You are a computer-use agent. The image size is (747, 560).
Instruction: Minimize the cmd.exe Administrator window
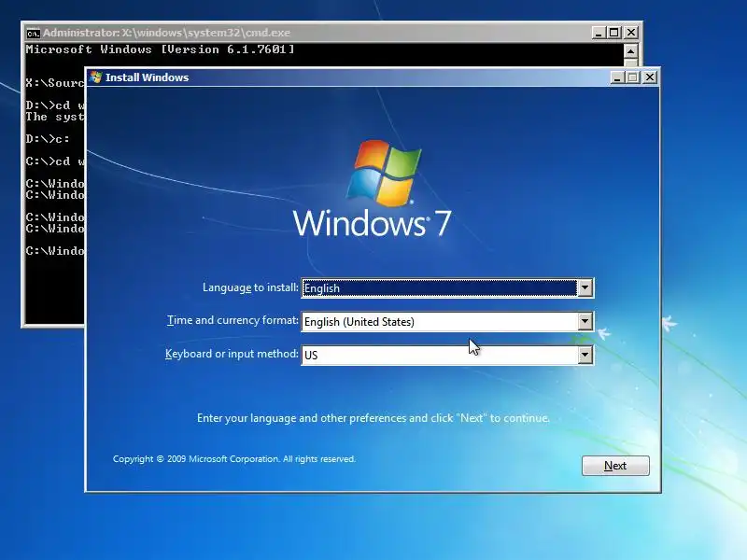click(x=599, y=33)
